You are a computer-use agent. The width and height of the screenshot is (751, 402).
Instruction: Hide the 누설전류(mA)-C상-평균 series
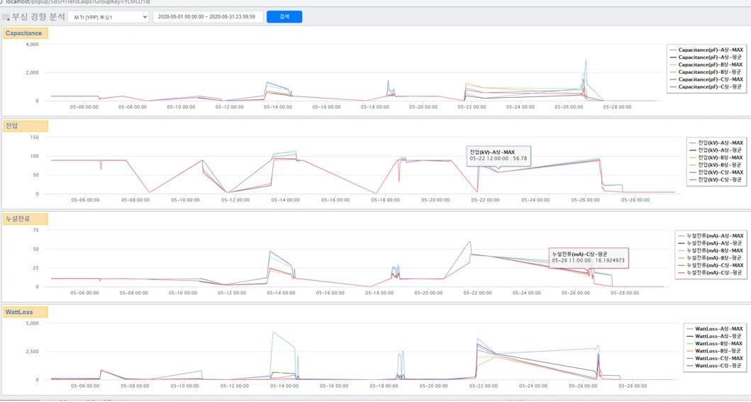(711, 272)
